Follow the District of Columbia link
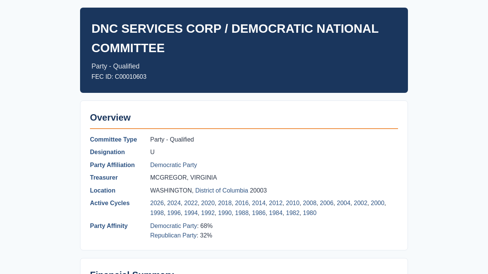Image resolution: width=488 pixels, height=274 pixels. click(222, 191)
